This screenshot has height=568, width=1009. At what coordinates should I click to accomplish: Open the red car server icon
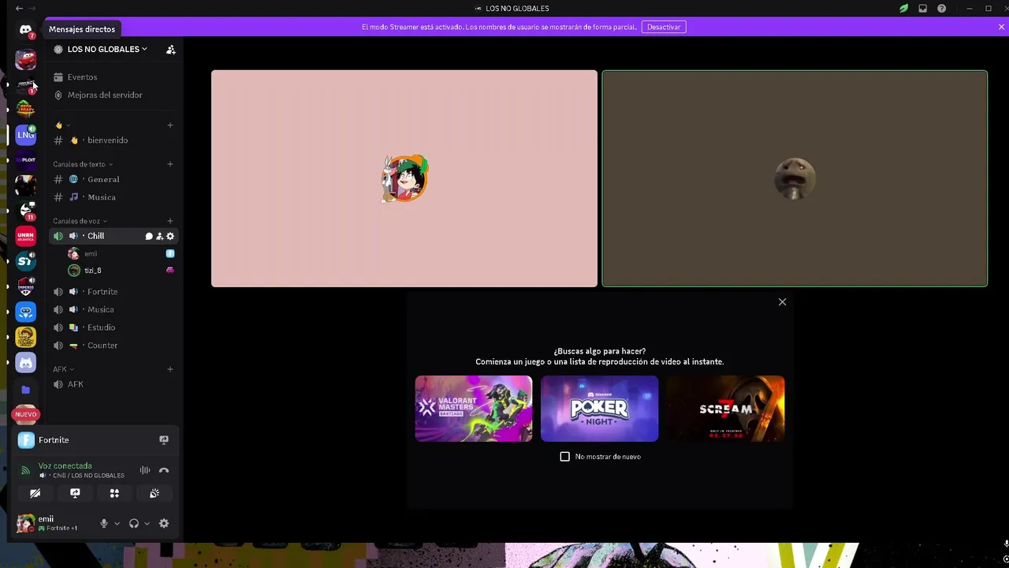[25, 59]
